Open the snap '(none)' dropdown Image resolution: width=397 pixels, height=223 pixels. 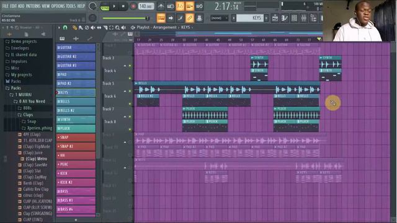pyautogui.click(x=219, y=18)
